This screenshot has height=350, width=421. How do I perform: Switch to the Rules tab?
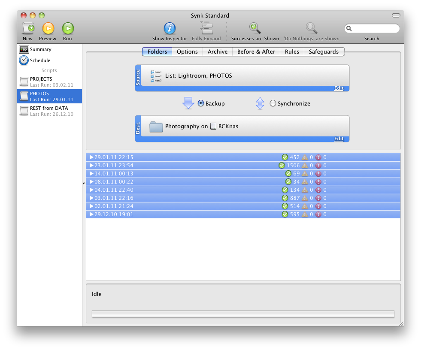coord(292,51)
